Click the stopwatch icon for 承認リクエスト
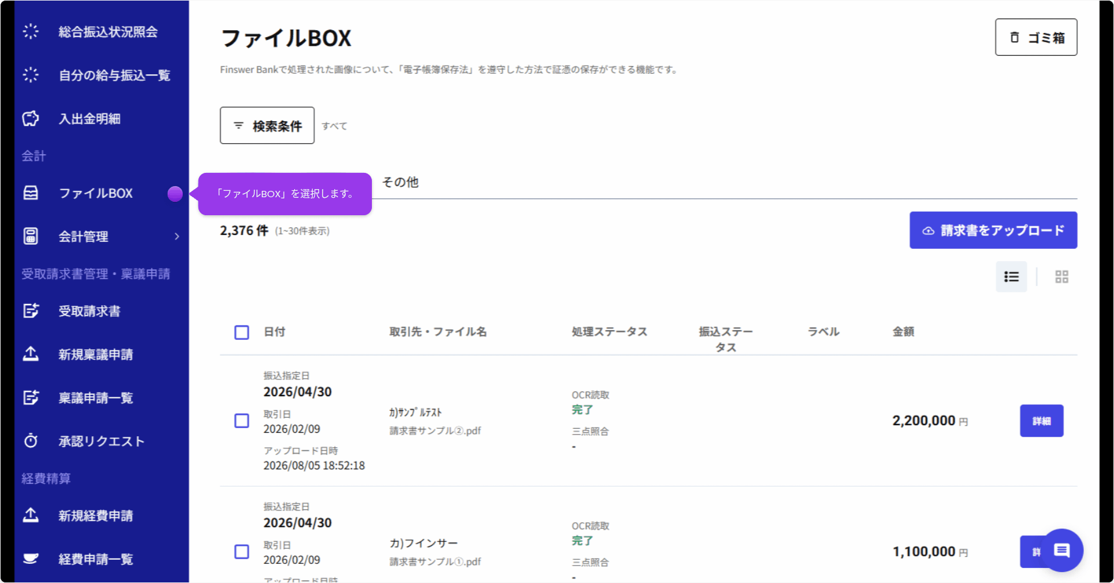Image resolution: width=1114 pixels, height=583 pixels. [31, 441]
